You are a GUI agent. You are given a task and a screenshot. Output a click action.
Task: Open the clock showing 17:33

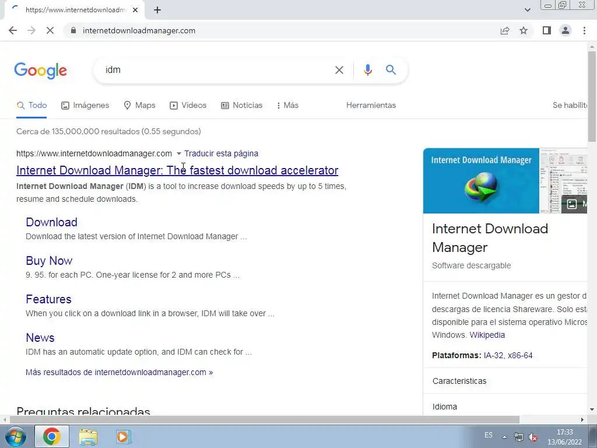(564, 437)
